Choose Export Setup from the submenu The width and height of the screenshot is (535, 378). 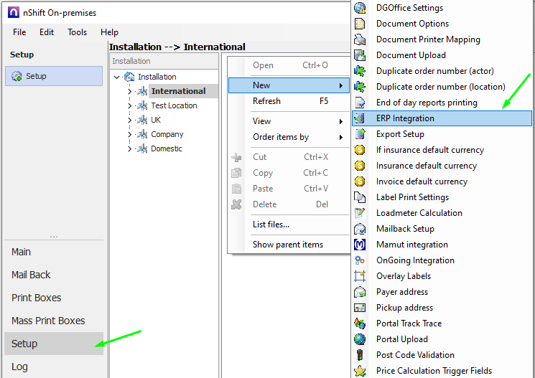[x=442, y=134]
